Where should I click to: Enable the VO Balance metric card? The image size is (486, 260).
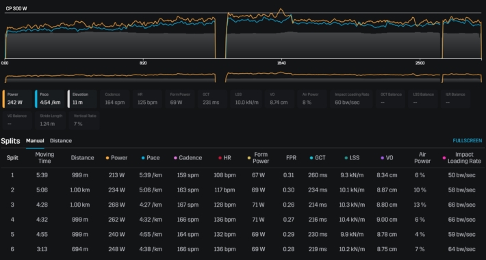17,120
